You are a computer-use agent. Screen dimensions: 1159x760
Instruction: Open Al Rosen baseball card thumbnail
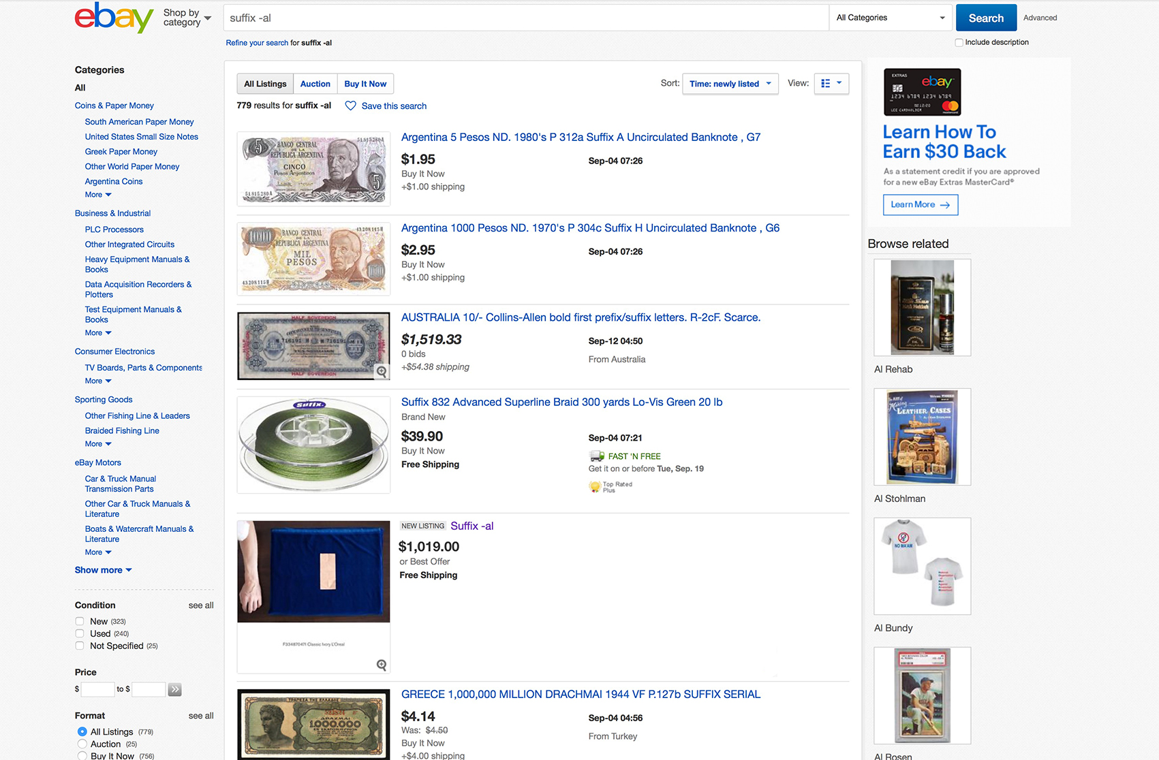923,695
